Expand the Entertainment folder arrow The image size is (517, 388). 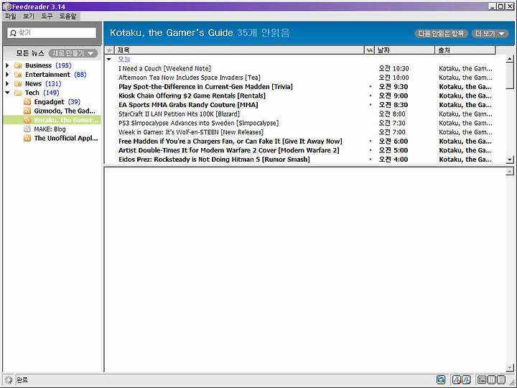[7, 75]
